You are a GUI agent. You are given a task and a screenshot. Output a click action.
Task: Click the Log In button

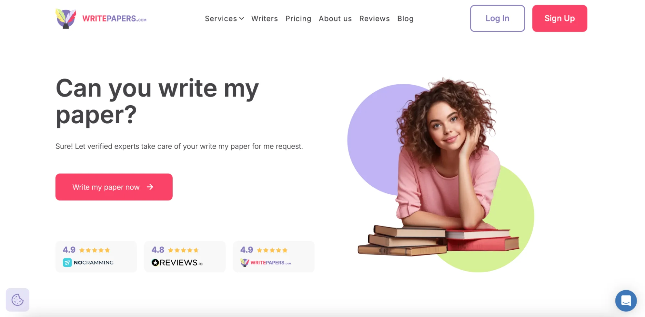tap(497, 18)
